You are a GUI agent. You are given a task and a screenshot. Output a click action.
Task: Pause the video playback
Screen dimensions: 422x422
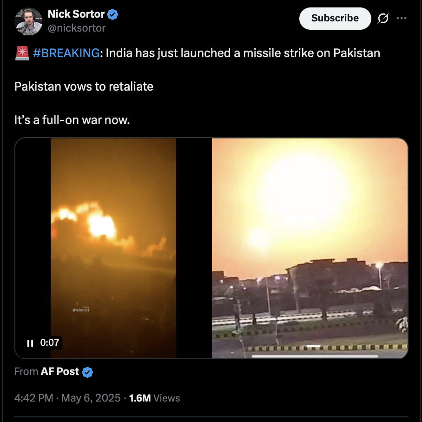coord(30,343)
